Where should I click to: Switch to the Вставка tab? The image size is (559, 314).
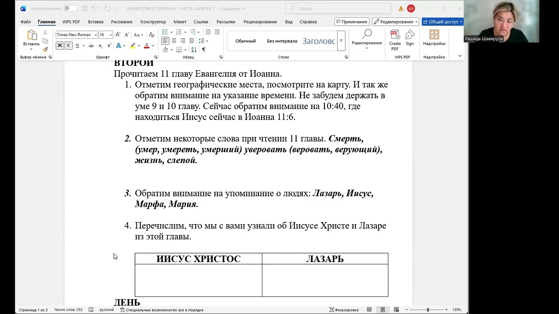click(96, 22)
